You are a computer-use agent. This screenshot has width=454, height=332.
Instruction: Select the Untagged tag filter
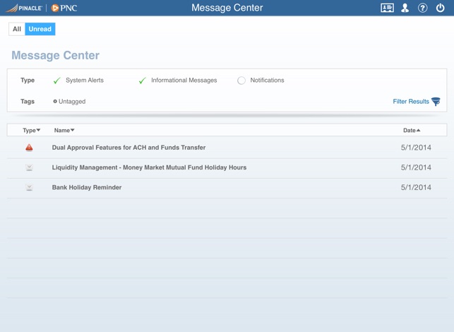[69, 102]
